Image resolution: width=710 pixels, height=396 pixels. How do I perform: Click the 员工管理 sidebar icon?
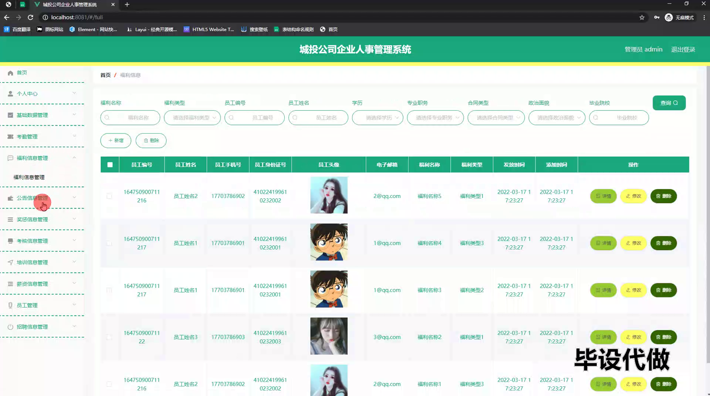pos(10,305)
